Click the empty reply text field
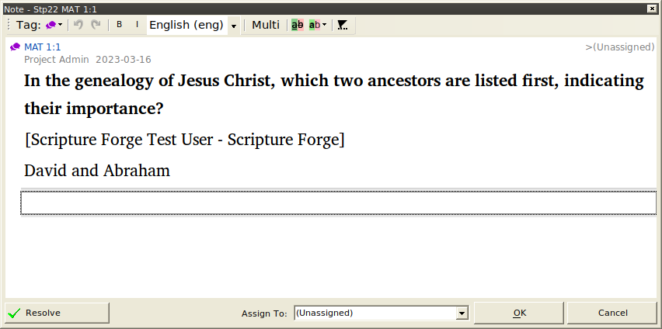 click(338, 203)
